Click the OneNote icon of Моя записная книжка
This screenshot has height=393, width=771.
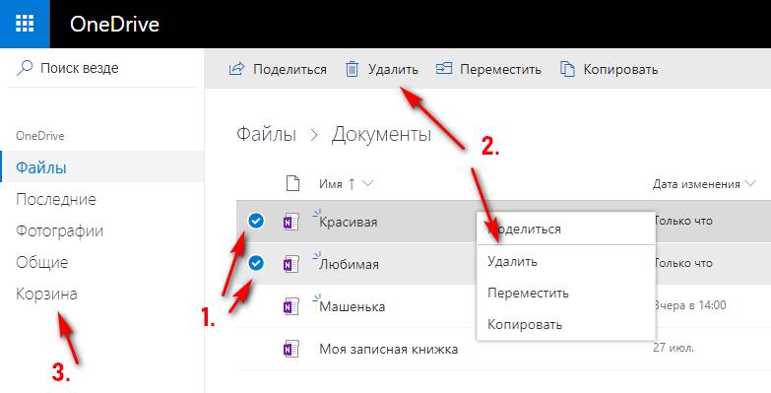point(291,350)
